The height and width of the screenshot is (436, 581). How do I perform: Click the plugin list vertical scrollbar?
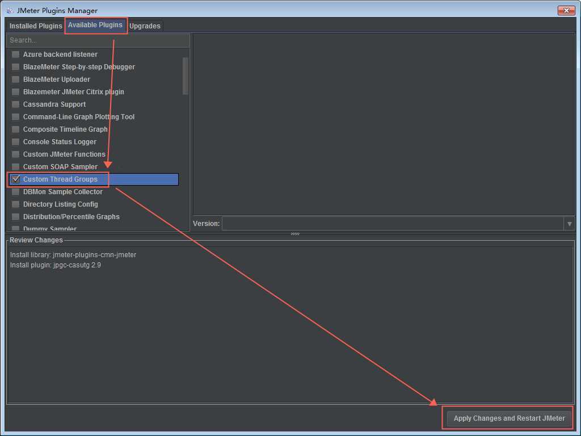(x=186, y=76)
